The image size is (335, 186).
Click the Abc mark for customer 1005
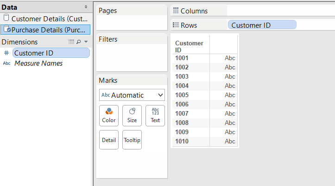coord(230,95)
